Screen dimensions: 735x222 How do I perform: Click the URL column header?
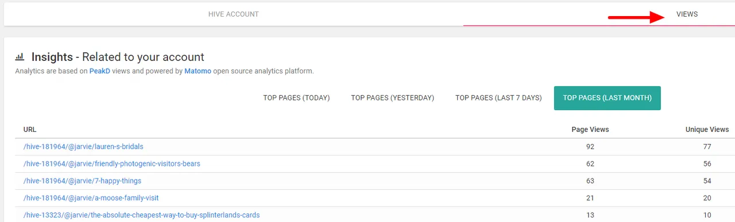coord(30,130)
